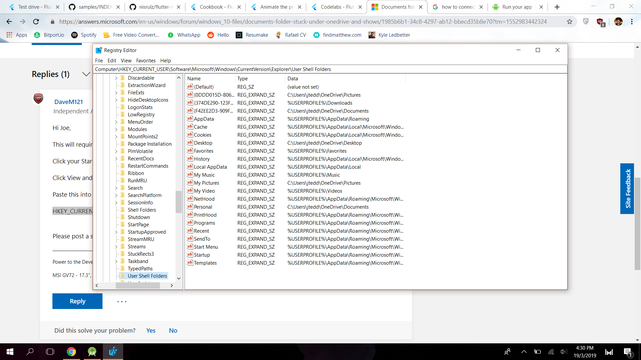The width and height of the screenshot is (641, 360).
Task: Open the Site Feedback side tab
Action: [627, 189]
